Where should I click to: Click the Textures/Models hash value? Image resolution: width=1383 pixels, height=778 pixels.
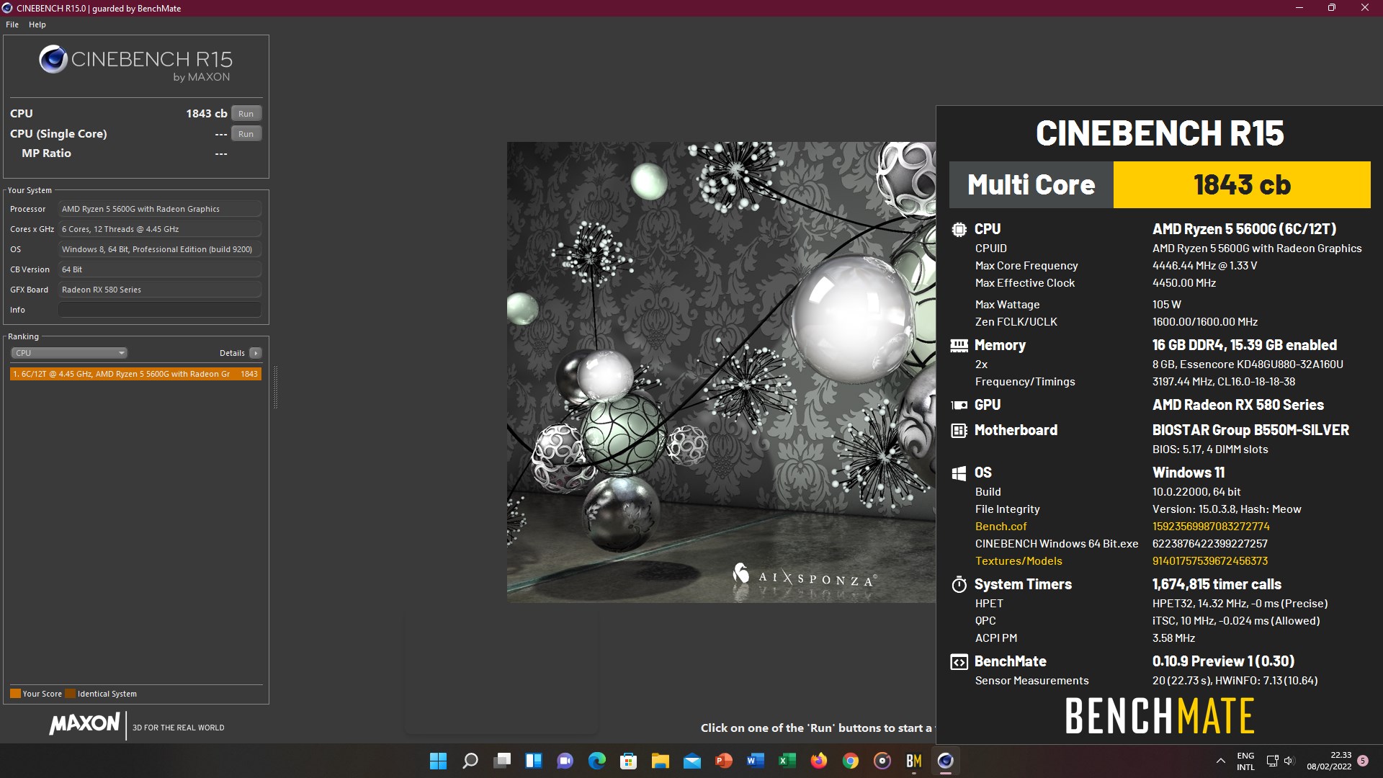tap(1210, 561)
